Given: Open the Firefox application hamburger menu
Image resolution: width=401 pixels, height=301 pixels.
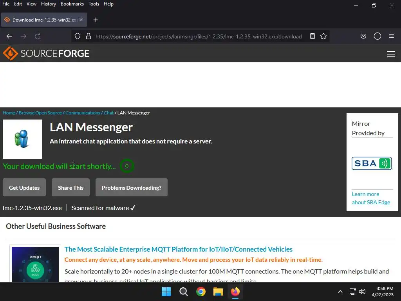Looking at the screenshot, I should coord(392,36).
